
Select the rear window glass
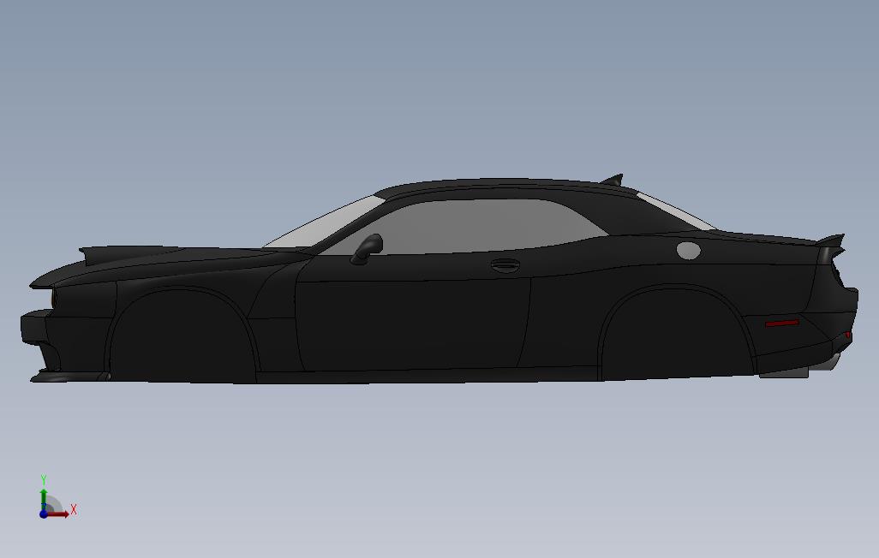point(675,211)
